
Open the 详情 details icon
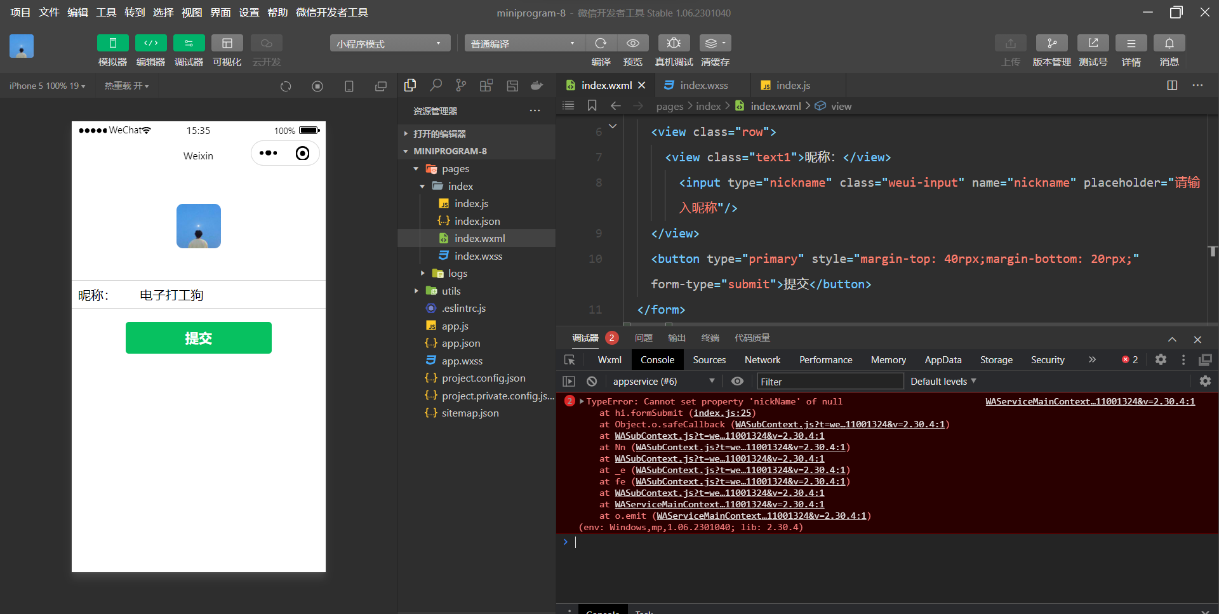1131,43
